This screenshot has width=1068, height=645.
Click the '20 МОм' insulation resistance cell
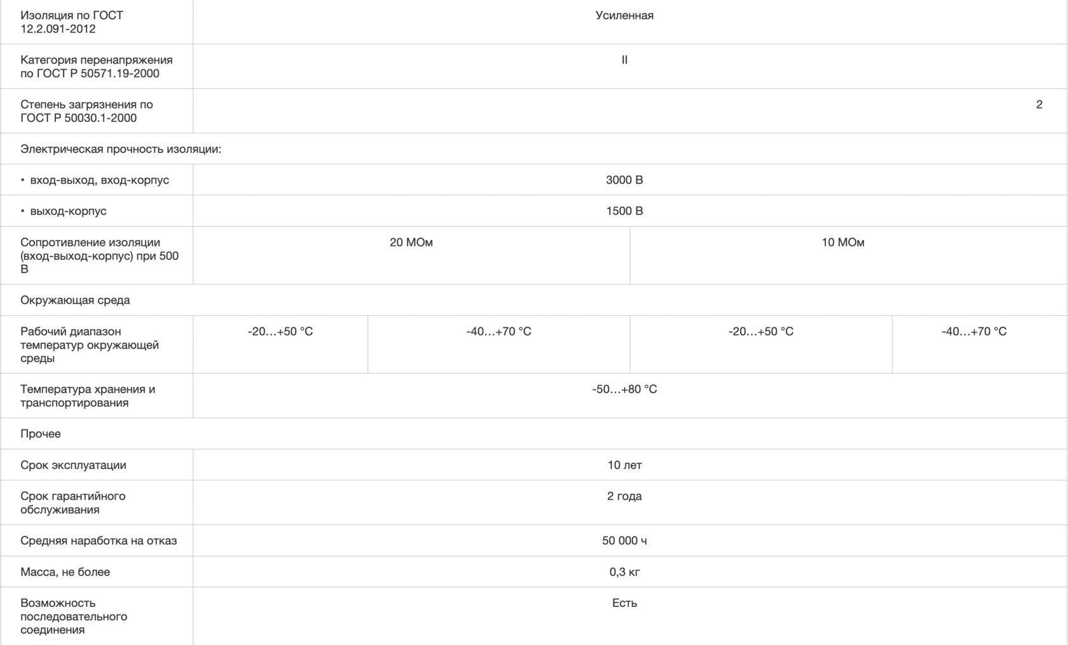411,242
